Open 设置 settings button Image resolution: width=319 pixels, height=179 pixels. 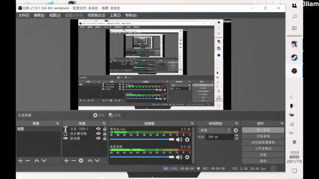(263, 155)
